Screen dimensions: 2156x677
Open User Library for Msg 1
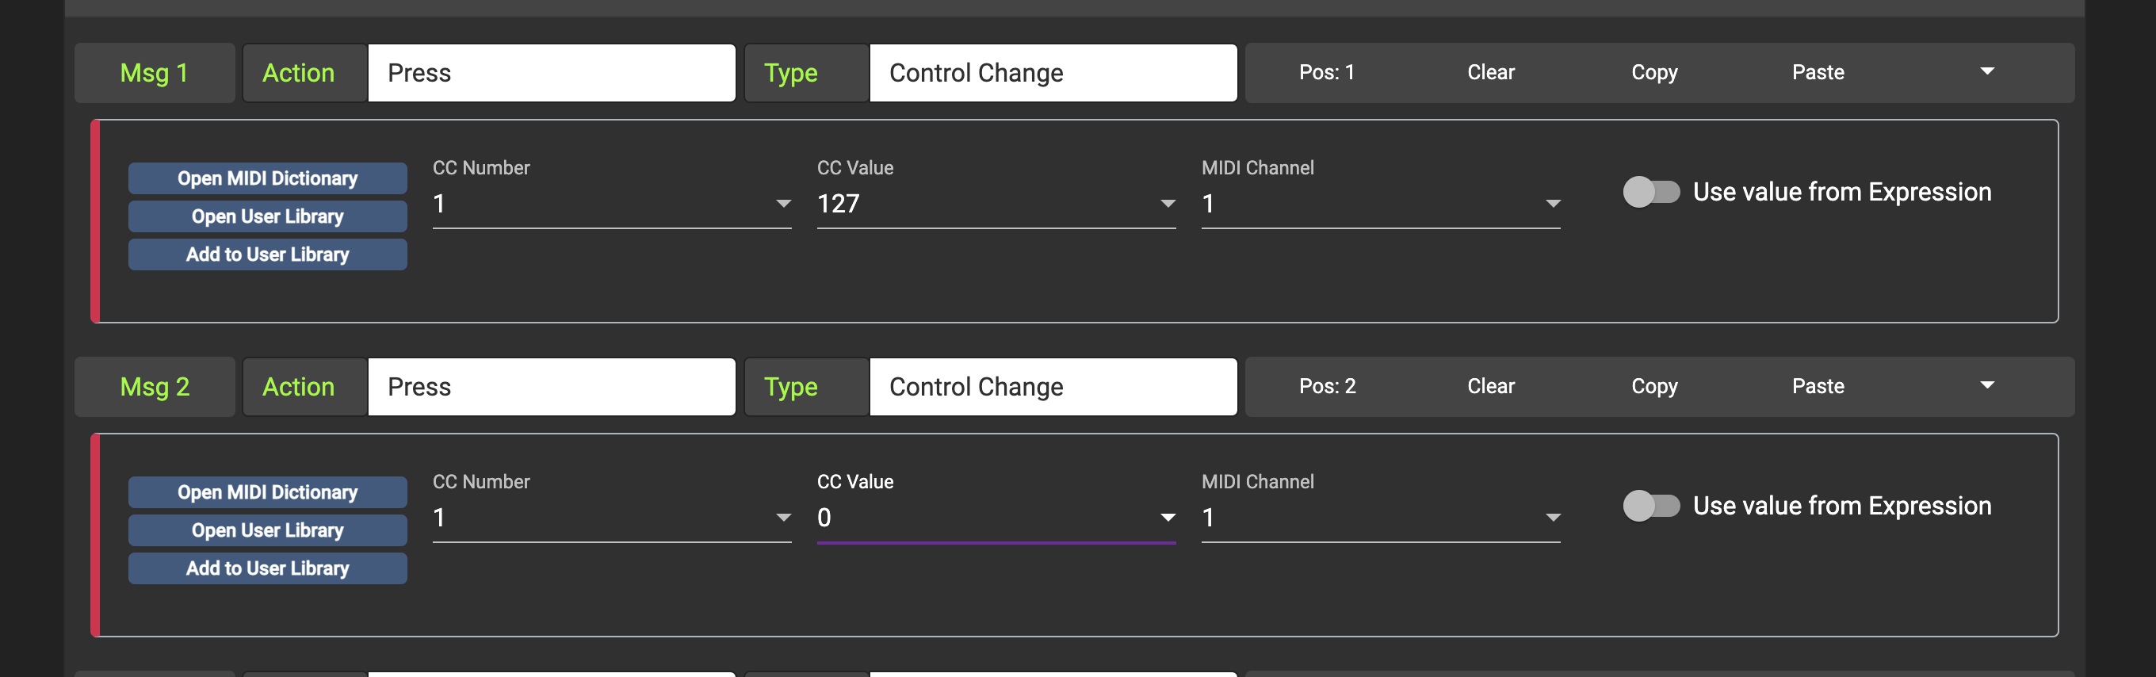click(267, 216)
